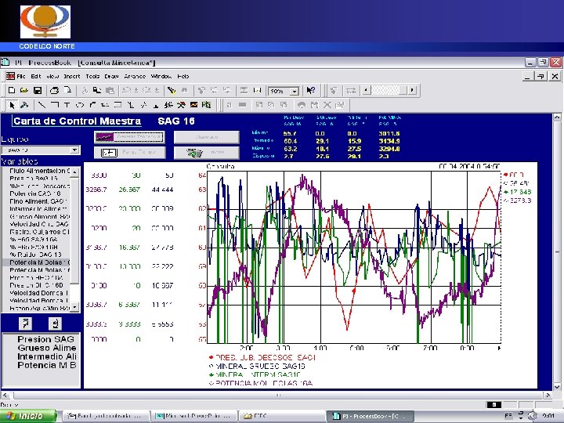Open the Window menu
Viewport: 564px width, 423px height.
click(161, 76)
